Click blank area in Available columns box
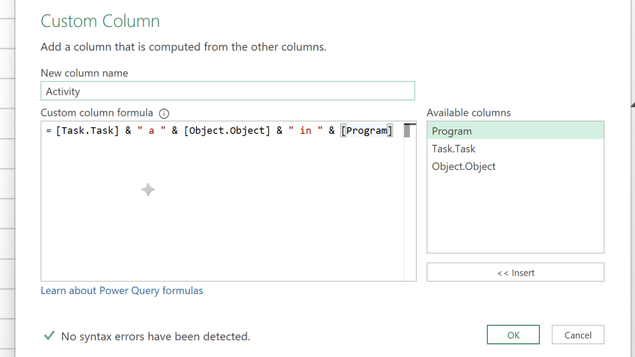Viewport: 635px width, 357px height. (x=515, y=218)
